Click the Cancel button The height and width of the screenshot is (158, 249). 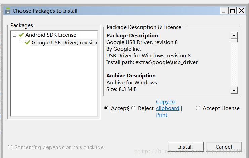[x=224, y=147]
